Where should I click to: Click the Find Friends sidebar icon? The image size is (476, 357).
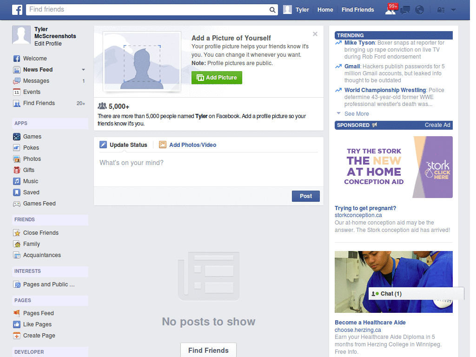point(17,103)
